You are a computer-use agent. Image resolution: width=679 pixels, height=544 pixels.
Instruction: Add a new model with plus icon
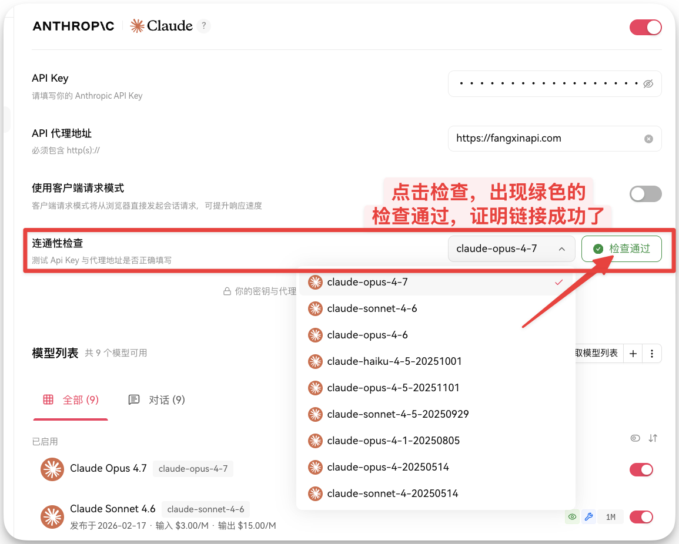point(633,354)
